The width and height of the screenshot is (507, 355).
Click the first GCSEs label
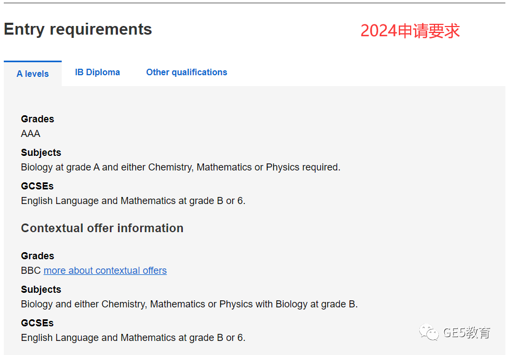37,186
